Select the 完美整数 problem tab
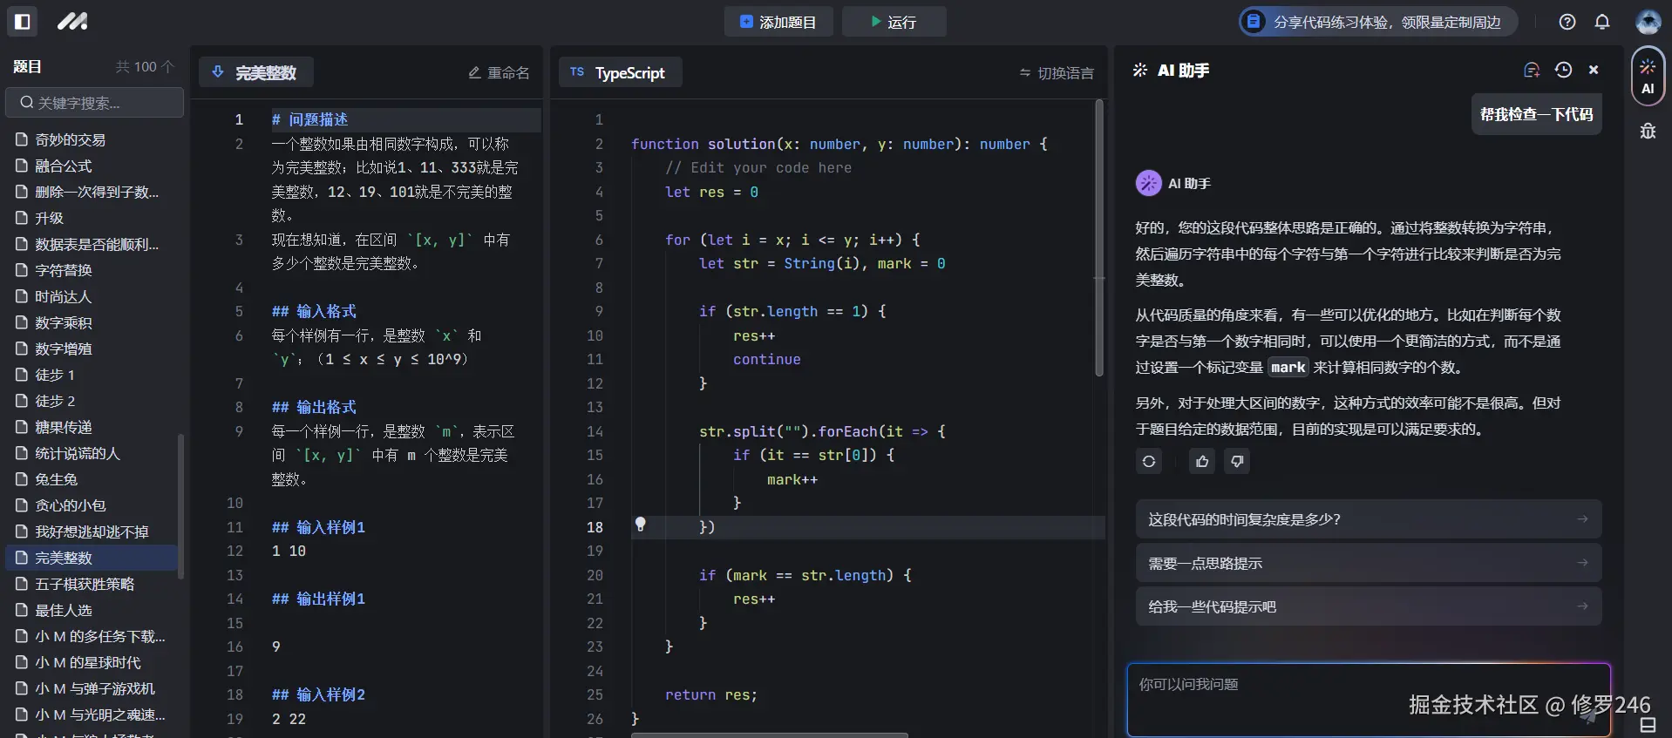The width and height of the screenshot is (1672, 738). pyautogui.click(x=256, y=73)
